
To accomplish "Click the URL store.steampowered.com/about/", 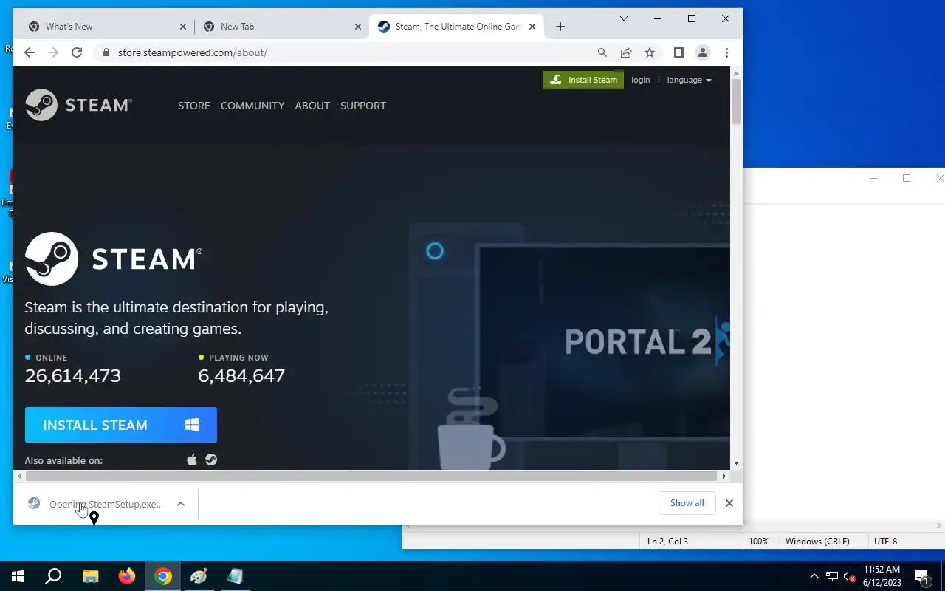I will 193,52.
